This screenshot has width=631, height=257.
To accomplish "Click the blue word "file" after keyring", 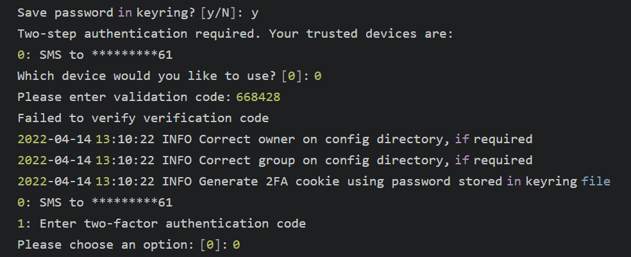I will point(596,182).
